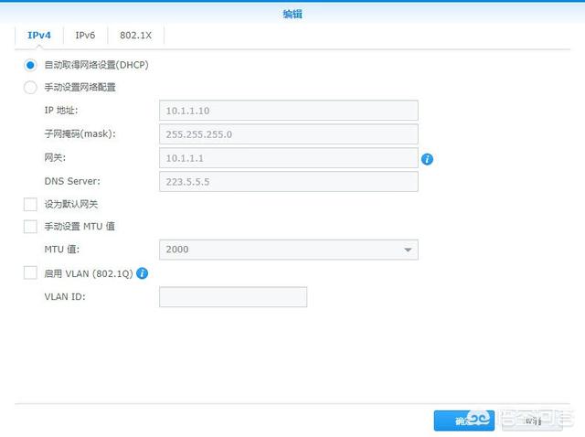Switch to the IPv4 tab
The width and height of the screenshot is (585, 437).
39,35
